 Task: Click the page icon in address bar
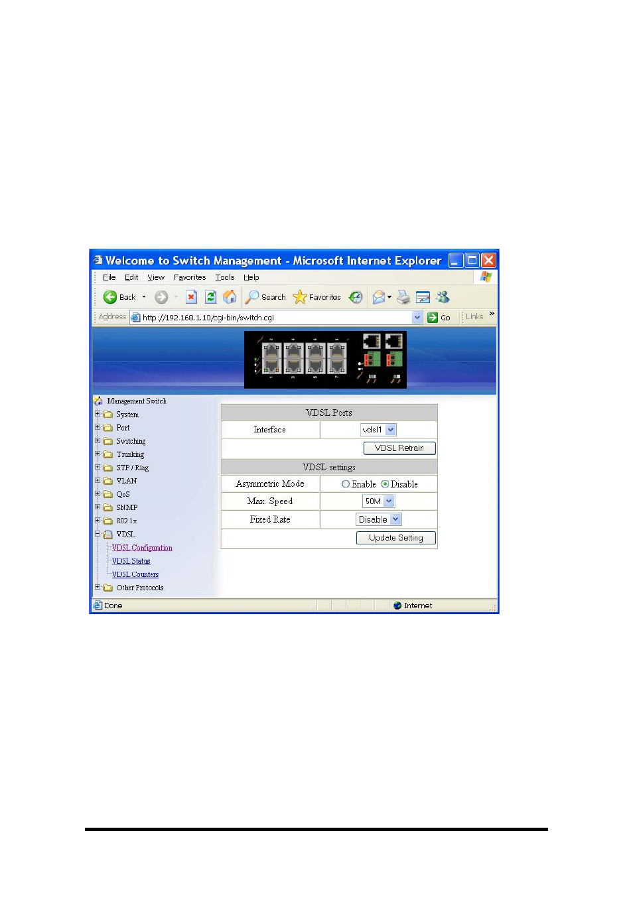pyautogui.click(x=135, y=318)
